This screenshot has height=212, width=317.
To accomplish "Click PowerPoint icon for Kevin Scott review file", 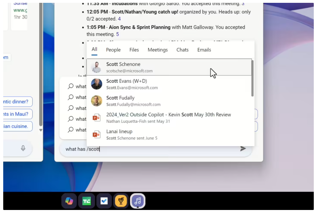I will (97, 118).
